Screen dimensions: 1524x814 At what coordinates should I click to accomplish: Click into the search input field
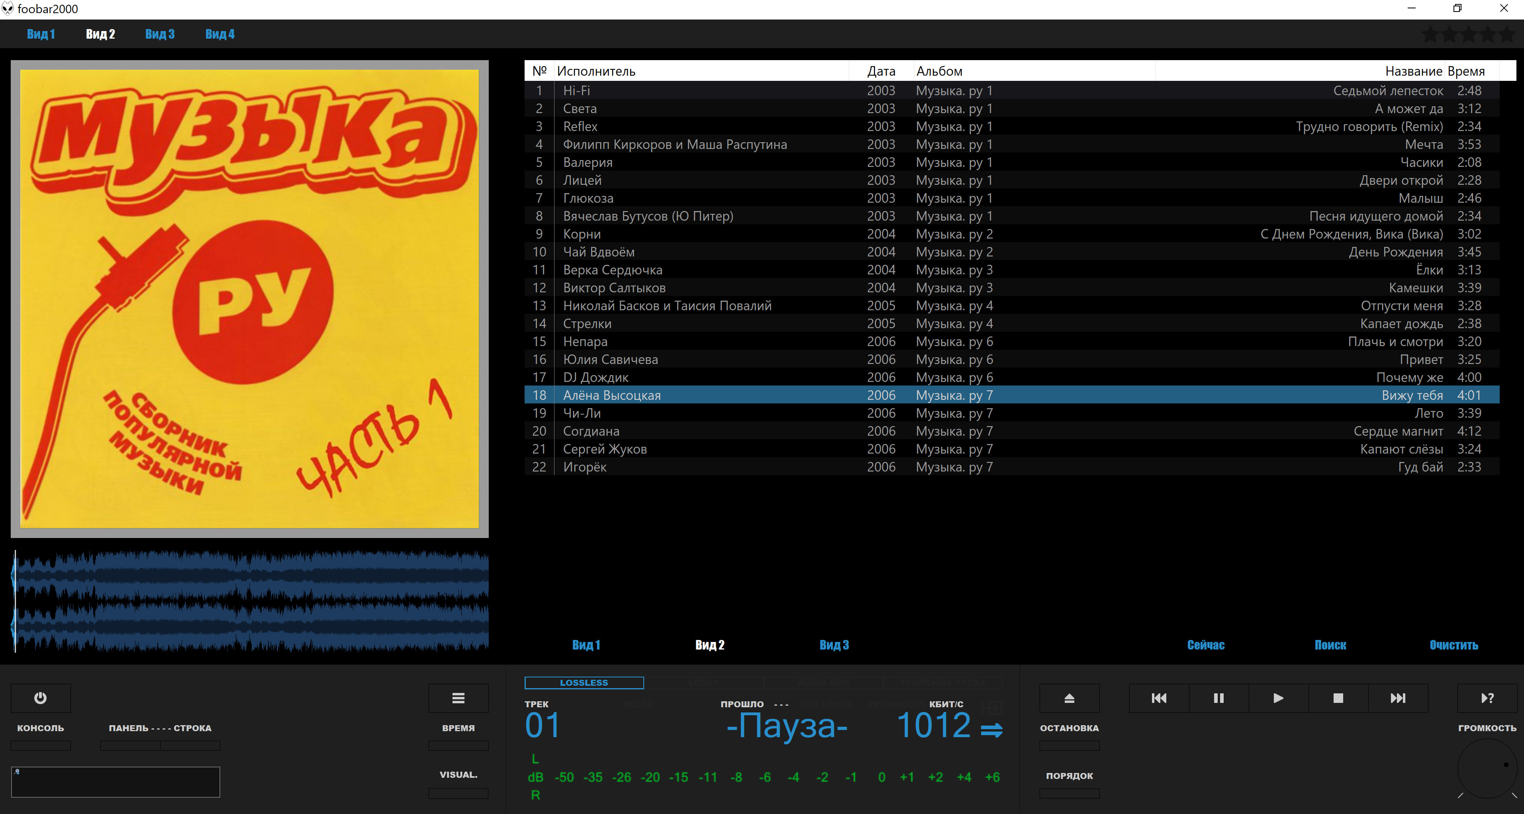pos(116,782)
